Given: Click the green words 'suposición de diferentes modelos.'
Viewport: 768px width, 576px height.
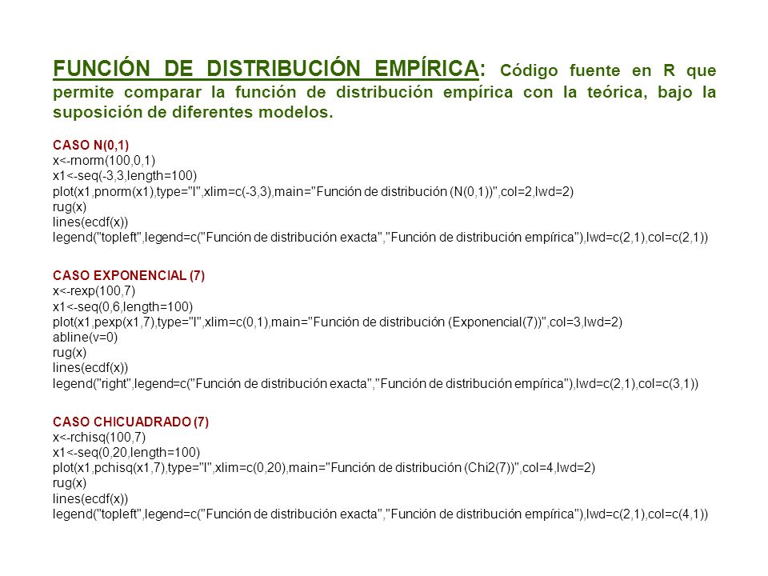Looking at the screenshot, I should pos(193,112).
